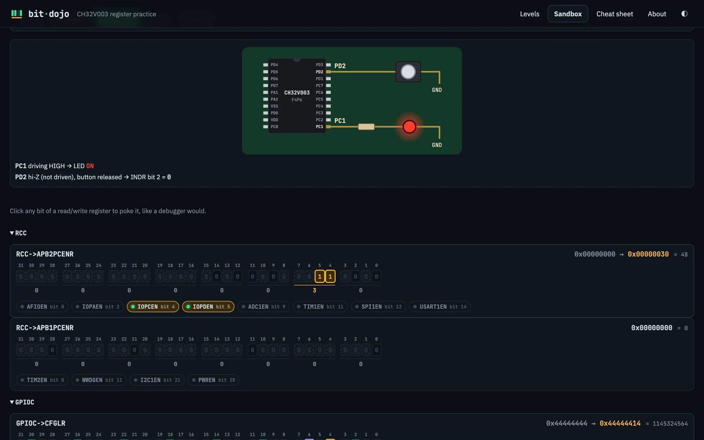Collapse the RCC register section
704x440 pixels.
pos(18,233)
